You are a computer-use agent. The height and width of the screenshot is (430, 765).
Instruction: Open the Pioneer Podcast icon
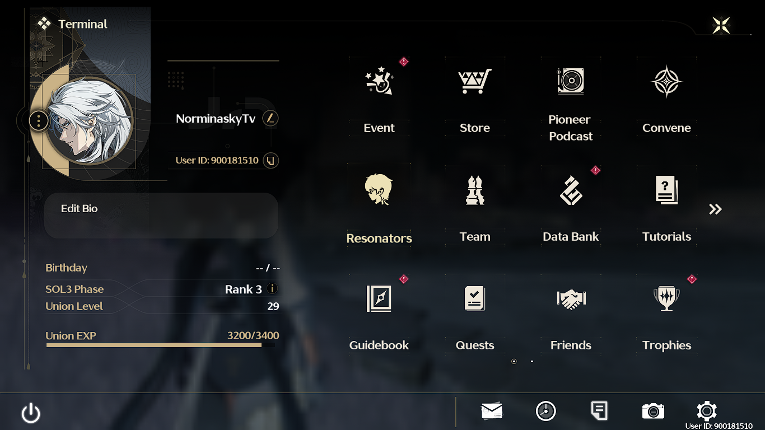571,81
